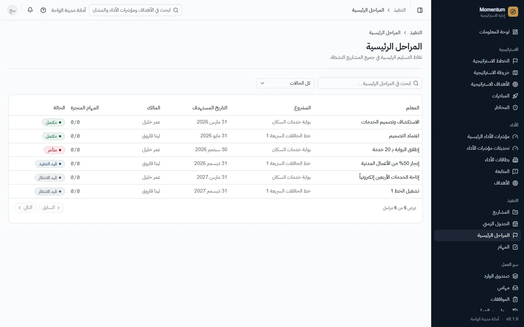The image size is (524, 327).
Task: Open notifications bell icon
Action: 30,10
